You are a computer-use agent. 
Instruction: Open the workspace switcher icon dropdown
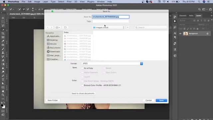[205, 9]
